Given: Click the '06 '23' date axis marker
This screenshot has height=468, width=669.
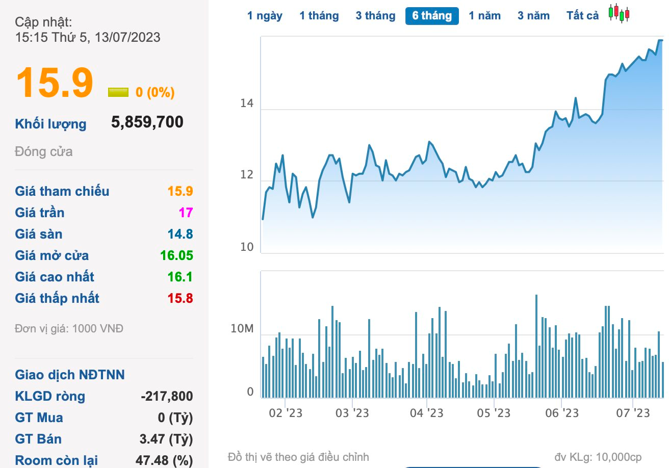Looking at the screenshot, I should (562, 412).
